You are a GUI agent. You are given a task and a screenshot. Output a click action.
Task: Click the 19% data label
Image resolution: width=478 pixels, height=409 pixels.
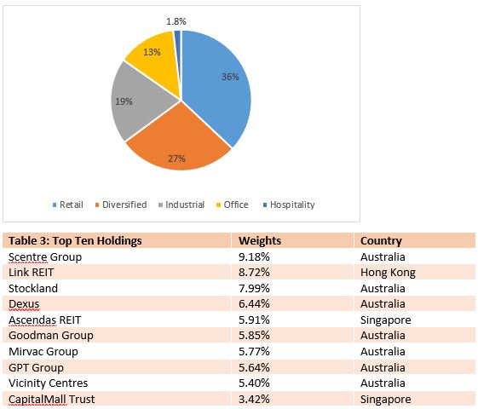click(124, 101)
